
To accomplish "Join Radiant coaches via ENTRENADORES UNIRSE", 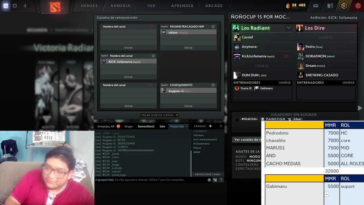I will coord(285,83).
